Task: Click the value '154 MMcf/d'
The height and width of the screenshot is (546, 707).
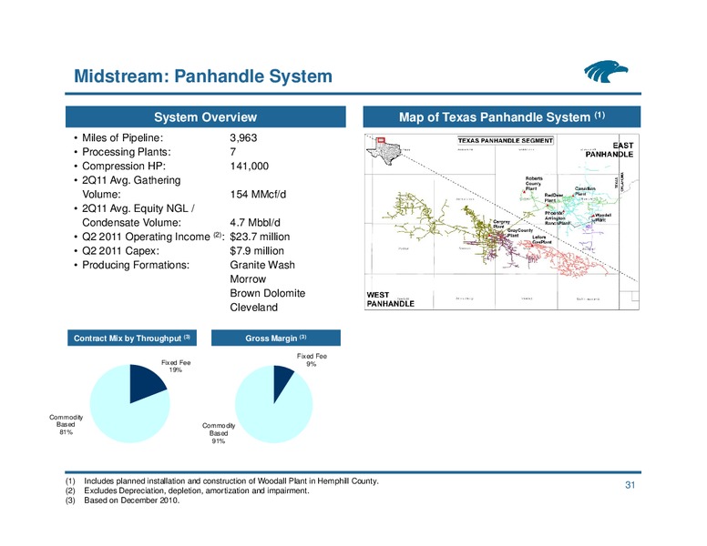Action: [x=258, y=194]
